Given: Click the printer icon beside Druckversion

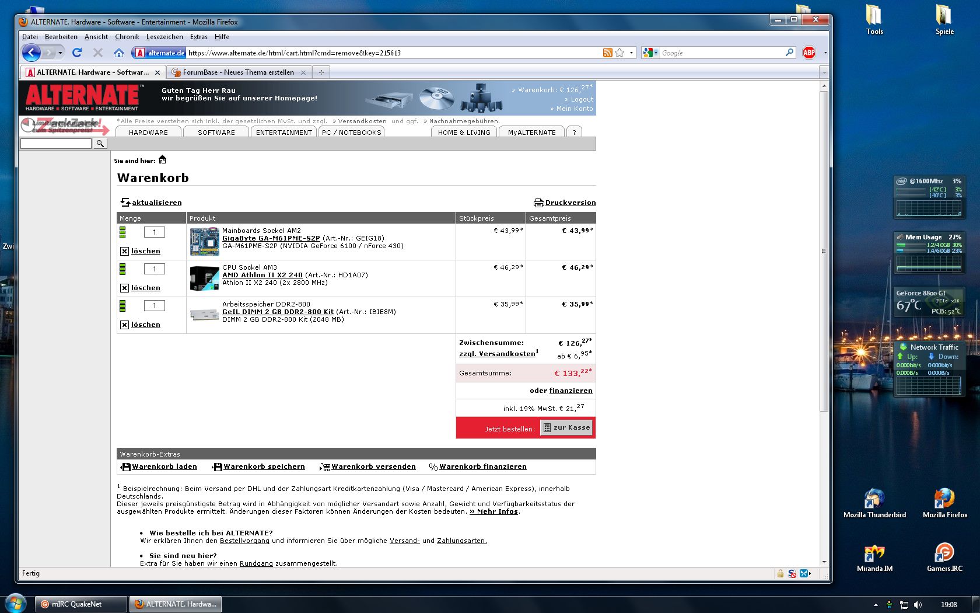Looking at the screenshot, I should [x=539, y=203].
